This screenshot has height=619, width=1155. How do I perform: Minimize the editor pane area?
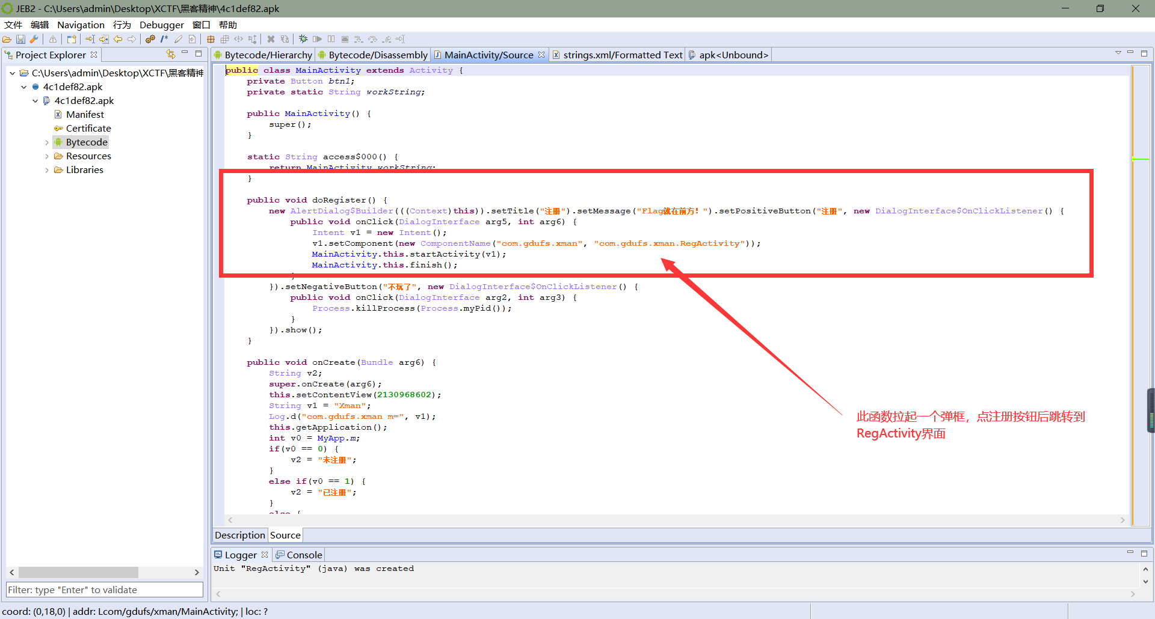coord(1130,53)
